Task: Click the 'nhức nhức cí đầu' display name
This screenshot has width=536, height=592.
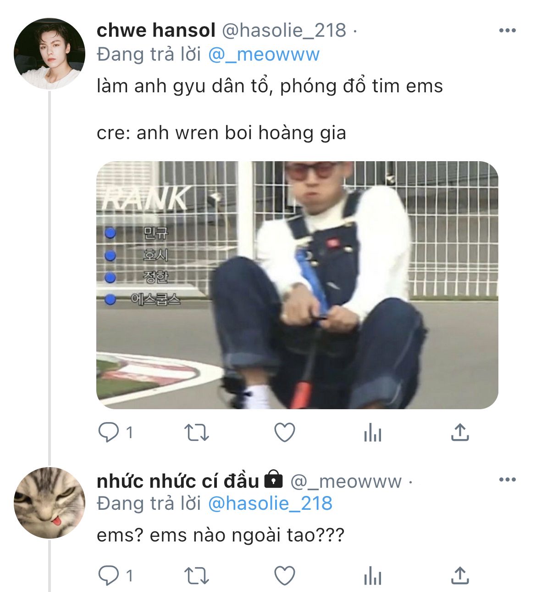Action: [178, 481]
